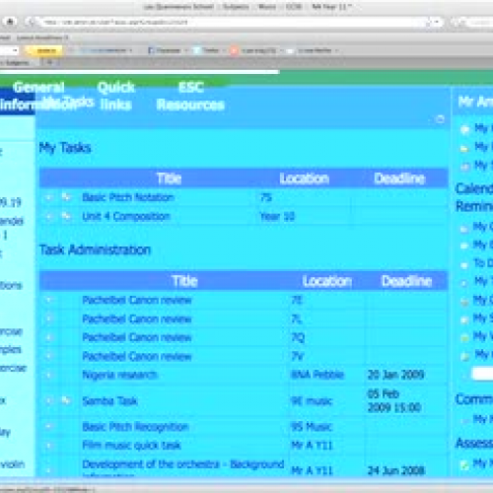Click the '05 Feb 2009 15:00' deadline cell
Screen dimensions: 493x493
[393, 400]
